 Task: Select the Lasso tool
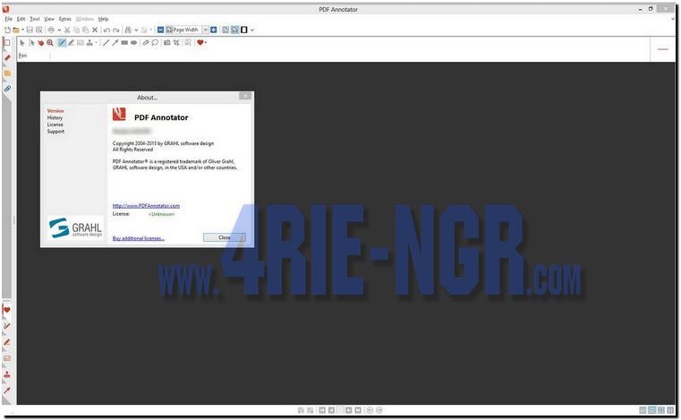pyautogui.click(x=155, y=43)
